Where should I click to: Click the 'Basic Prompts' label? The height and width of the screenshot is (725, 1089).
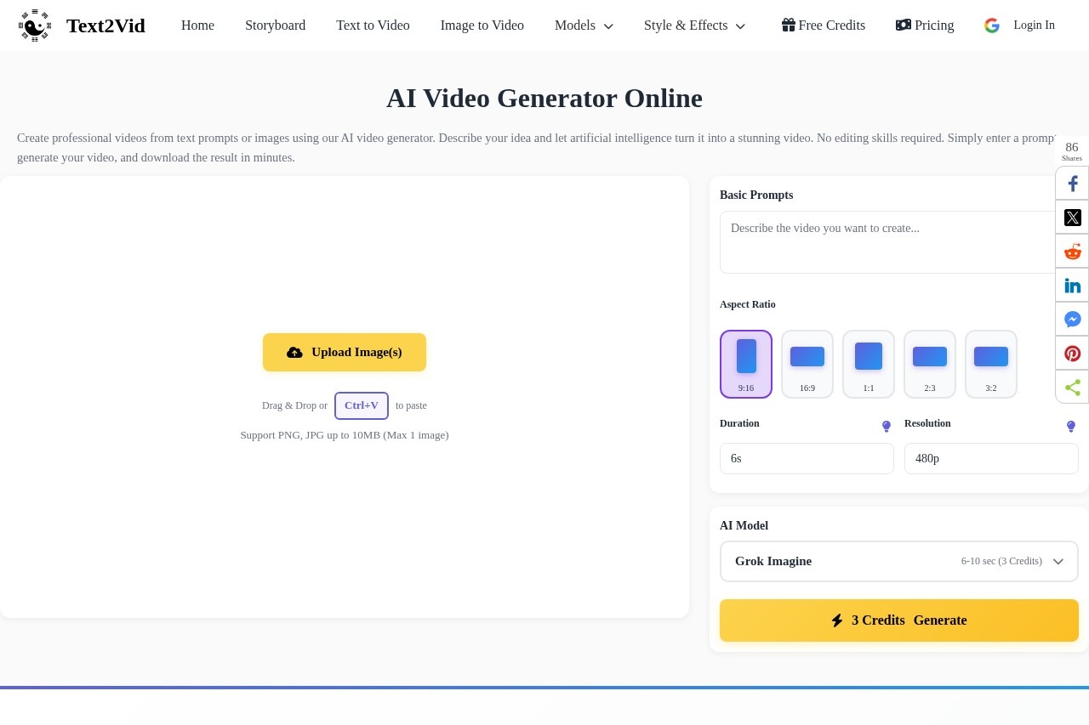[x=756, y=195]
